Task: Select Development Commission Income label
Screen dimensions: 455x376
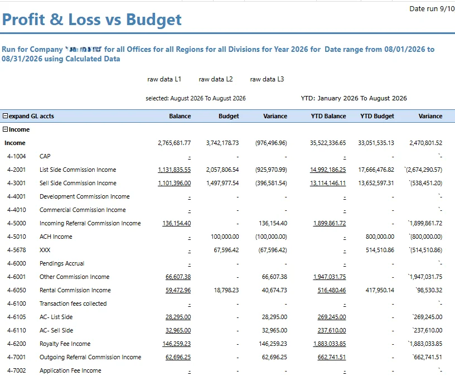Action: click(85, 196)
